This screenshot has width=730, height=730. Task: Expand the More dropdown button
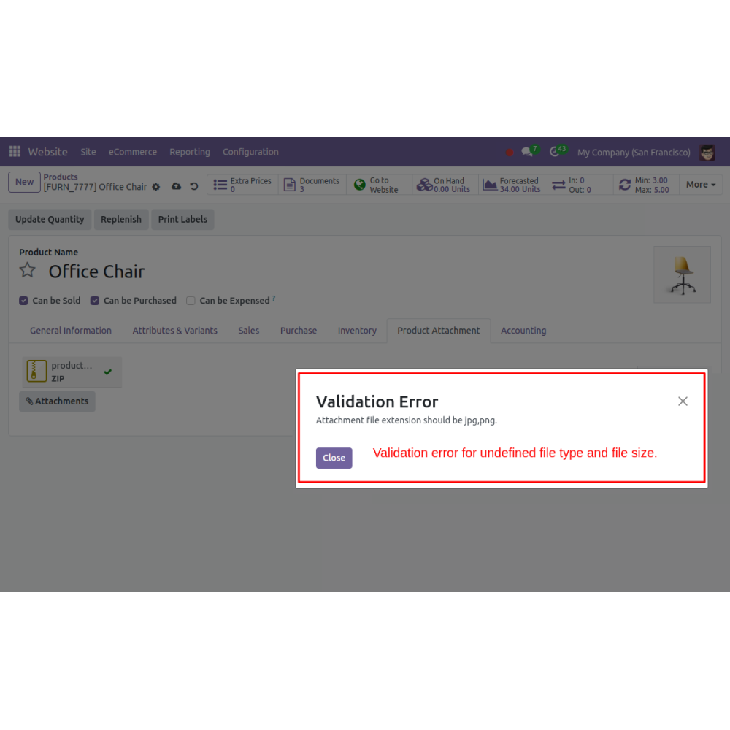pos(701,185)
